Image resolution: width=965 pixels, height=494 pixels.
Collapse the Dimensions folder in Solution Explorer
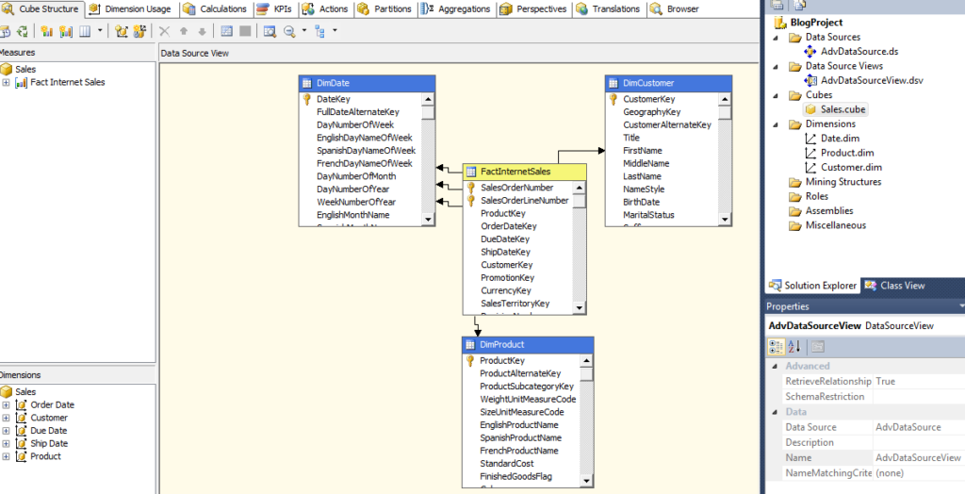point(777,124)
